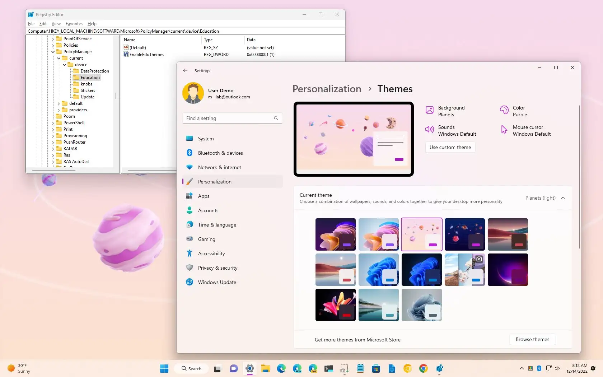The width and height of the screenshot is (603, 377).
Task: Expand the Provisioning registry key
Action: tap(53, 135)
